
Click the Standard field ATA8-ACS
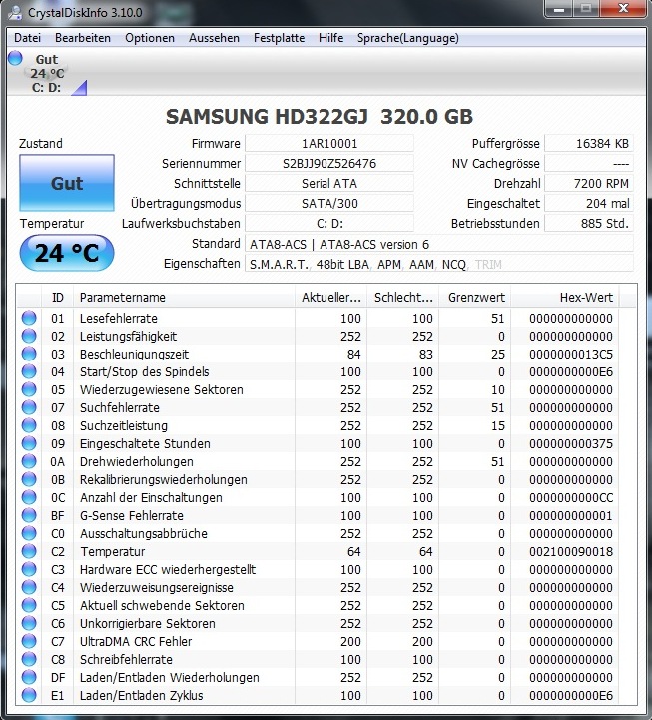(x=439, y=244)
